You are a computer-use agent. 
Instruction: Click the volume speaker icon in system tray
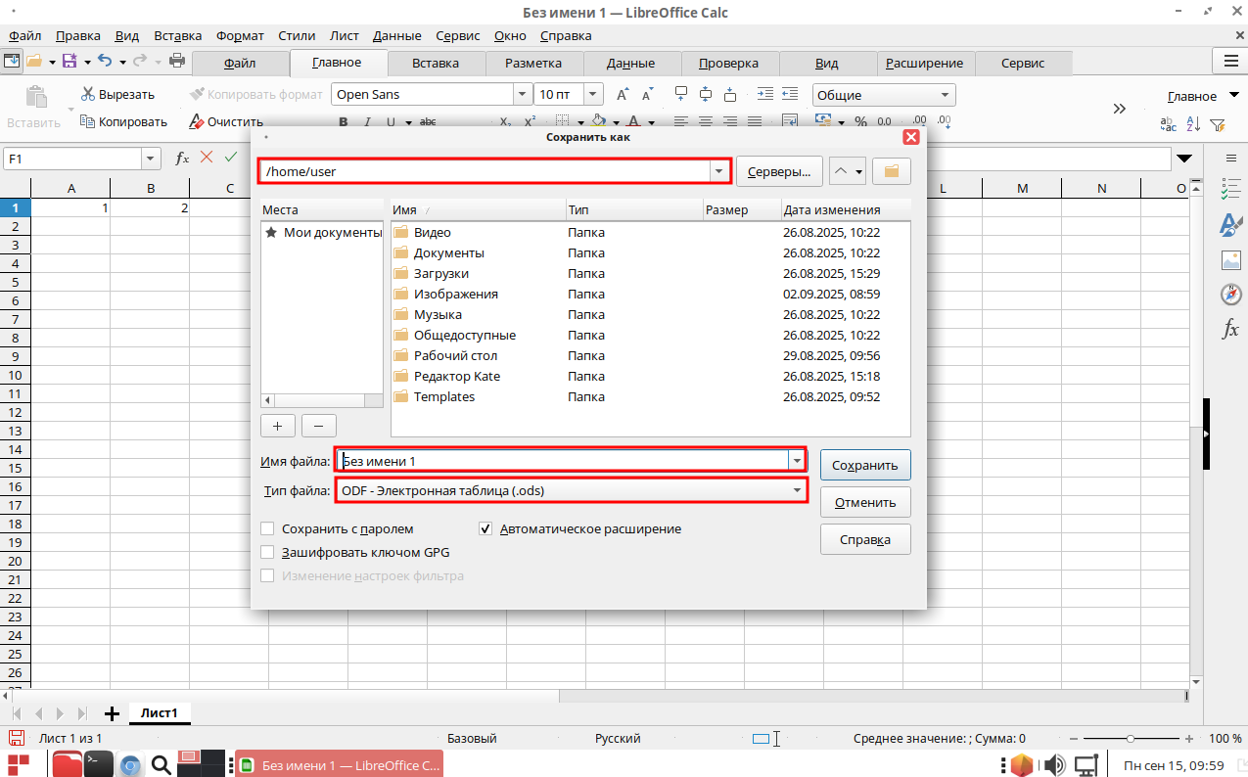coord(1053,764)
